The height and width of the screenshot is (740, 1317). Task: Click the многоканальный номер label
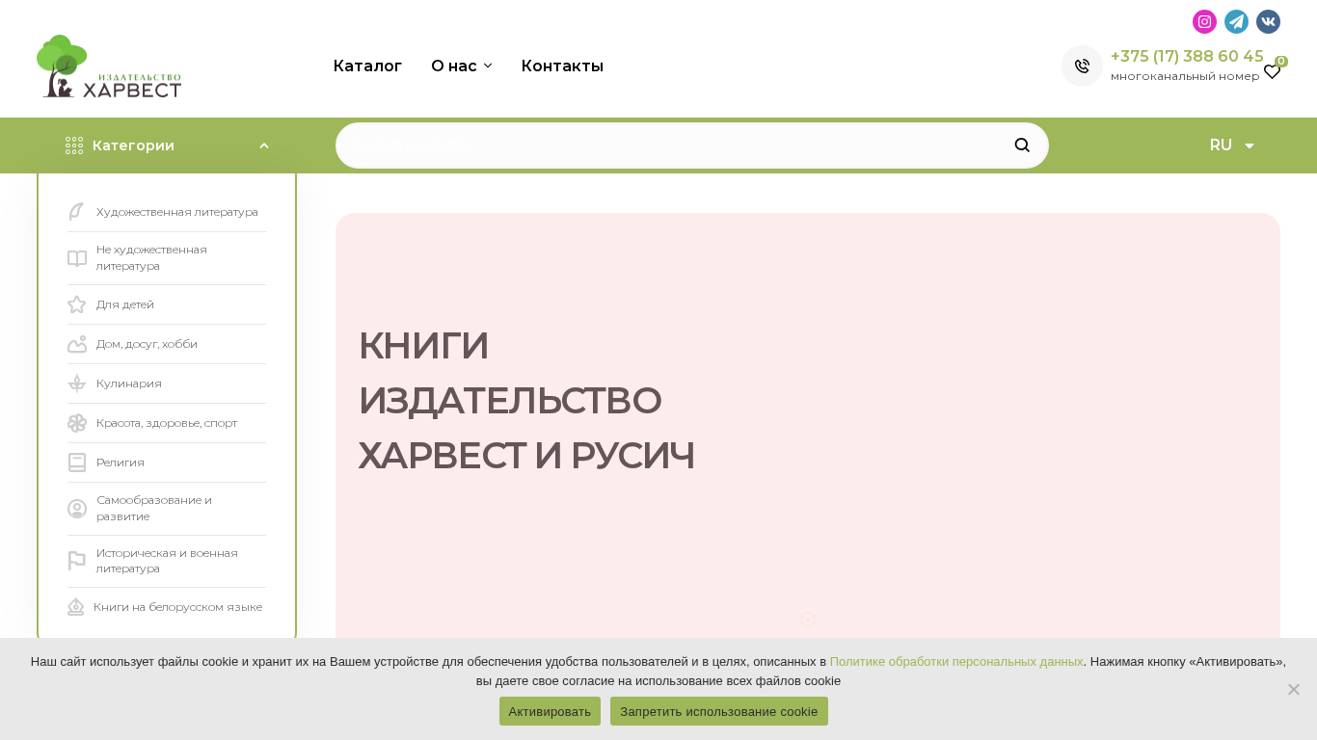click(x=1185, y=76)
